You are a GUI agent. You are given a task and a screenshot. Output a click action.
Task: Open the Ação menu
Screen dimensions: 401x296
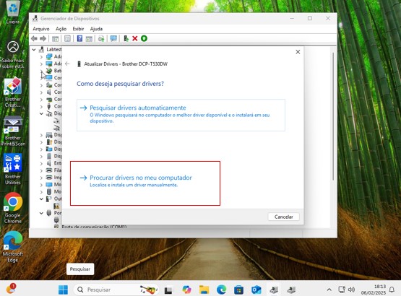(61, 29)
